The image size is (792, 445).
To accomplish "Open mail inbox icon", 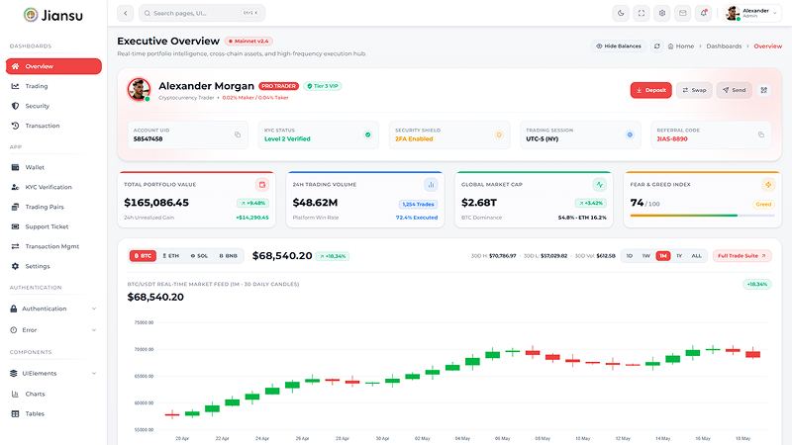I will point(683,13).
